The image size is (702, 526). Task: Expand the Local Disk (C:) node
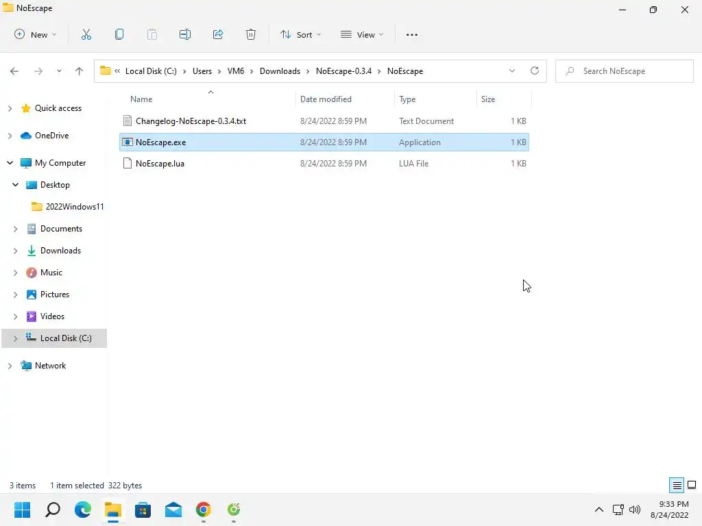click(15, 338)
